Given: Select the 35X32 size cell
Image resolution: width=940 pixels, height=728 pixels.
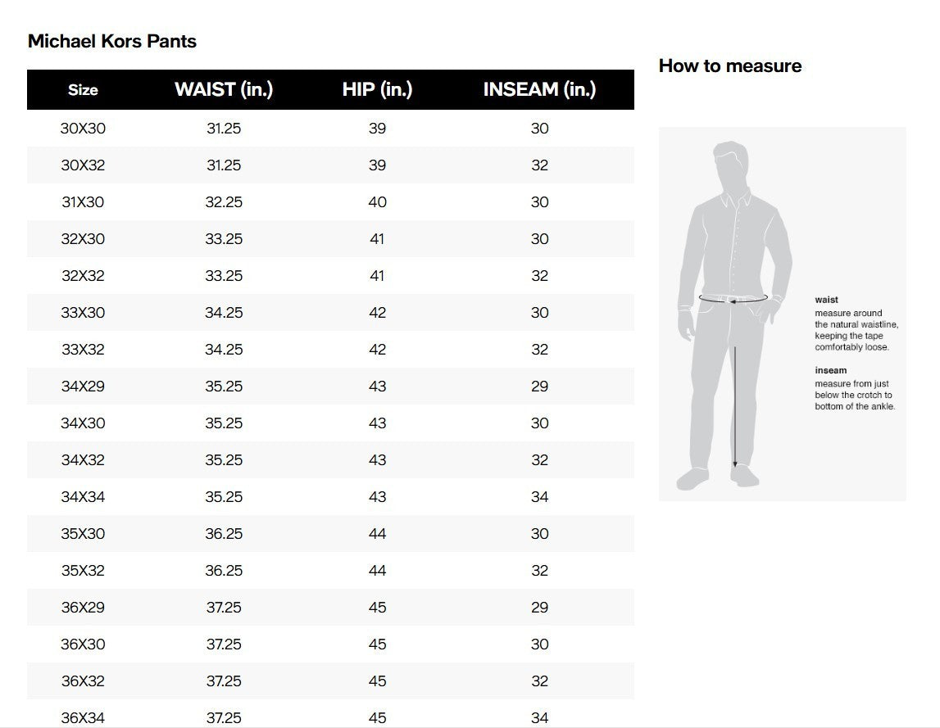Looking at the screenshot, I should 83,571.
